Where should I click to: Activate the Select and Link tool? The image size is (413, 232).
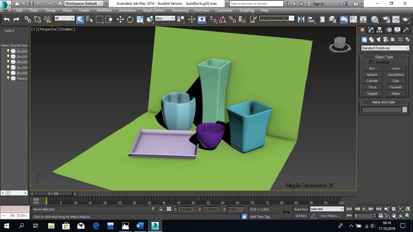[28, 19]
